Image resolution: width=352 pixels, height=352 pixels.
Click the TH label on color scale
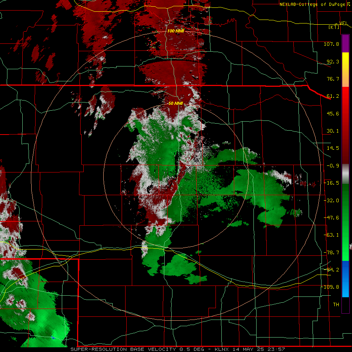click(336, 305)
